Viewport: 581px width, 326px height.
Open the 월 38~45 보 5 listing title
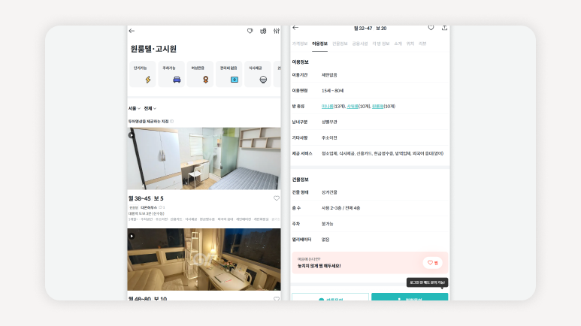pyautogui.click(x=146, y=198)
